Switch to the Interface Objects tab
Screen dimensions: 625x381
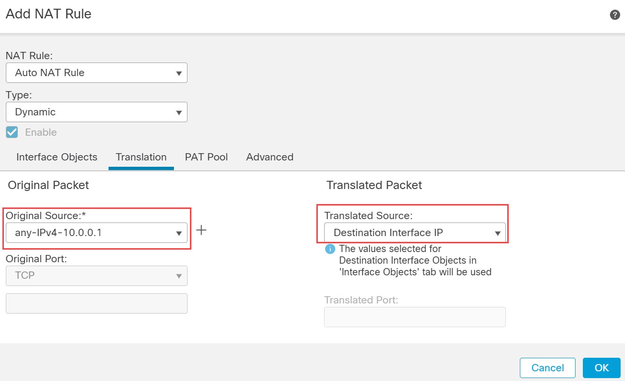click(x=57, y=157)
